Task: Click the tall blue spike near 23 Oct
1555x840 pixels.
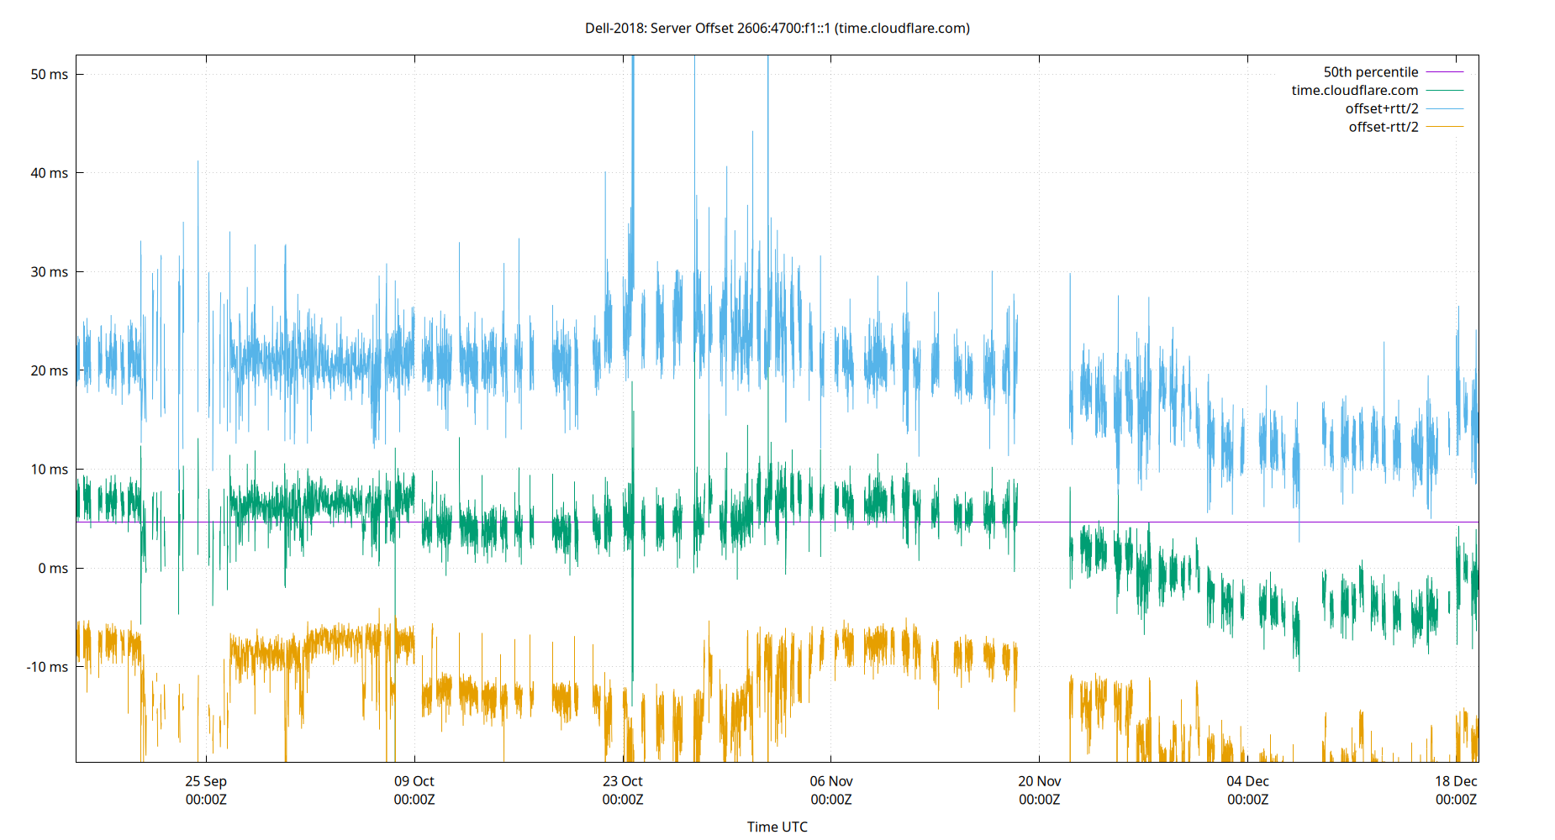Action: (632, 126)
